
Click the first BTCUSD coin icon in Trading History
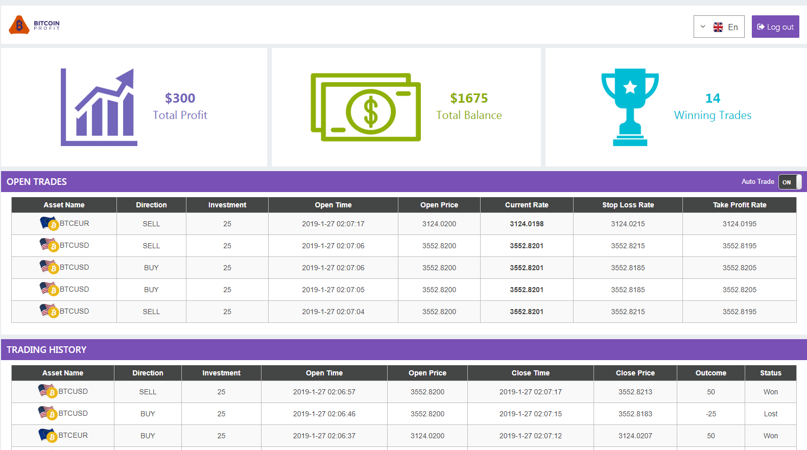click(48, 392)
